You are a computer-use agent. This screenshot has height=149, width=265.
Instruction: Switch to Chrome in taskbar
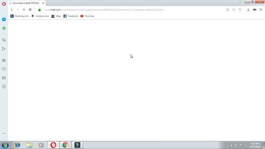point(65,145)
